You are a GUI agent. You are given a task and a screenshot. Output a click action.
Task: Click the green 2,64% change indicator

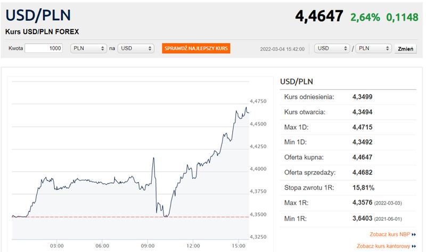tap(365, 17)
